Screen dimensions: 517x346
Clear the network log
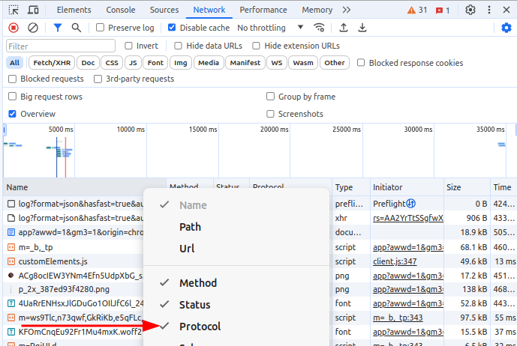pyautogui.click(x=33, y=28)
